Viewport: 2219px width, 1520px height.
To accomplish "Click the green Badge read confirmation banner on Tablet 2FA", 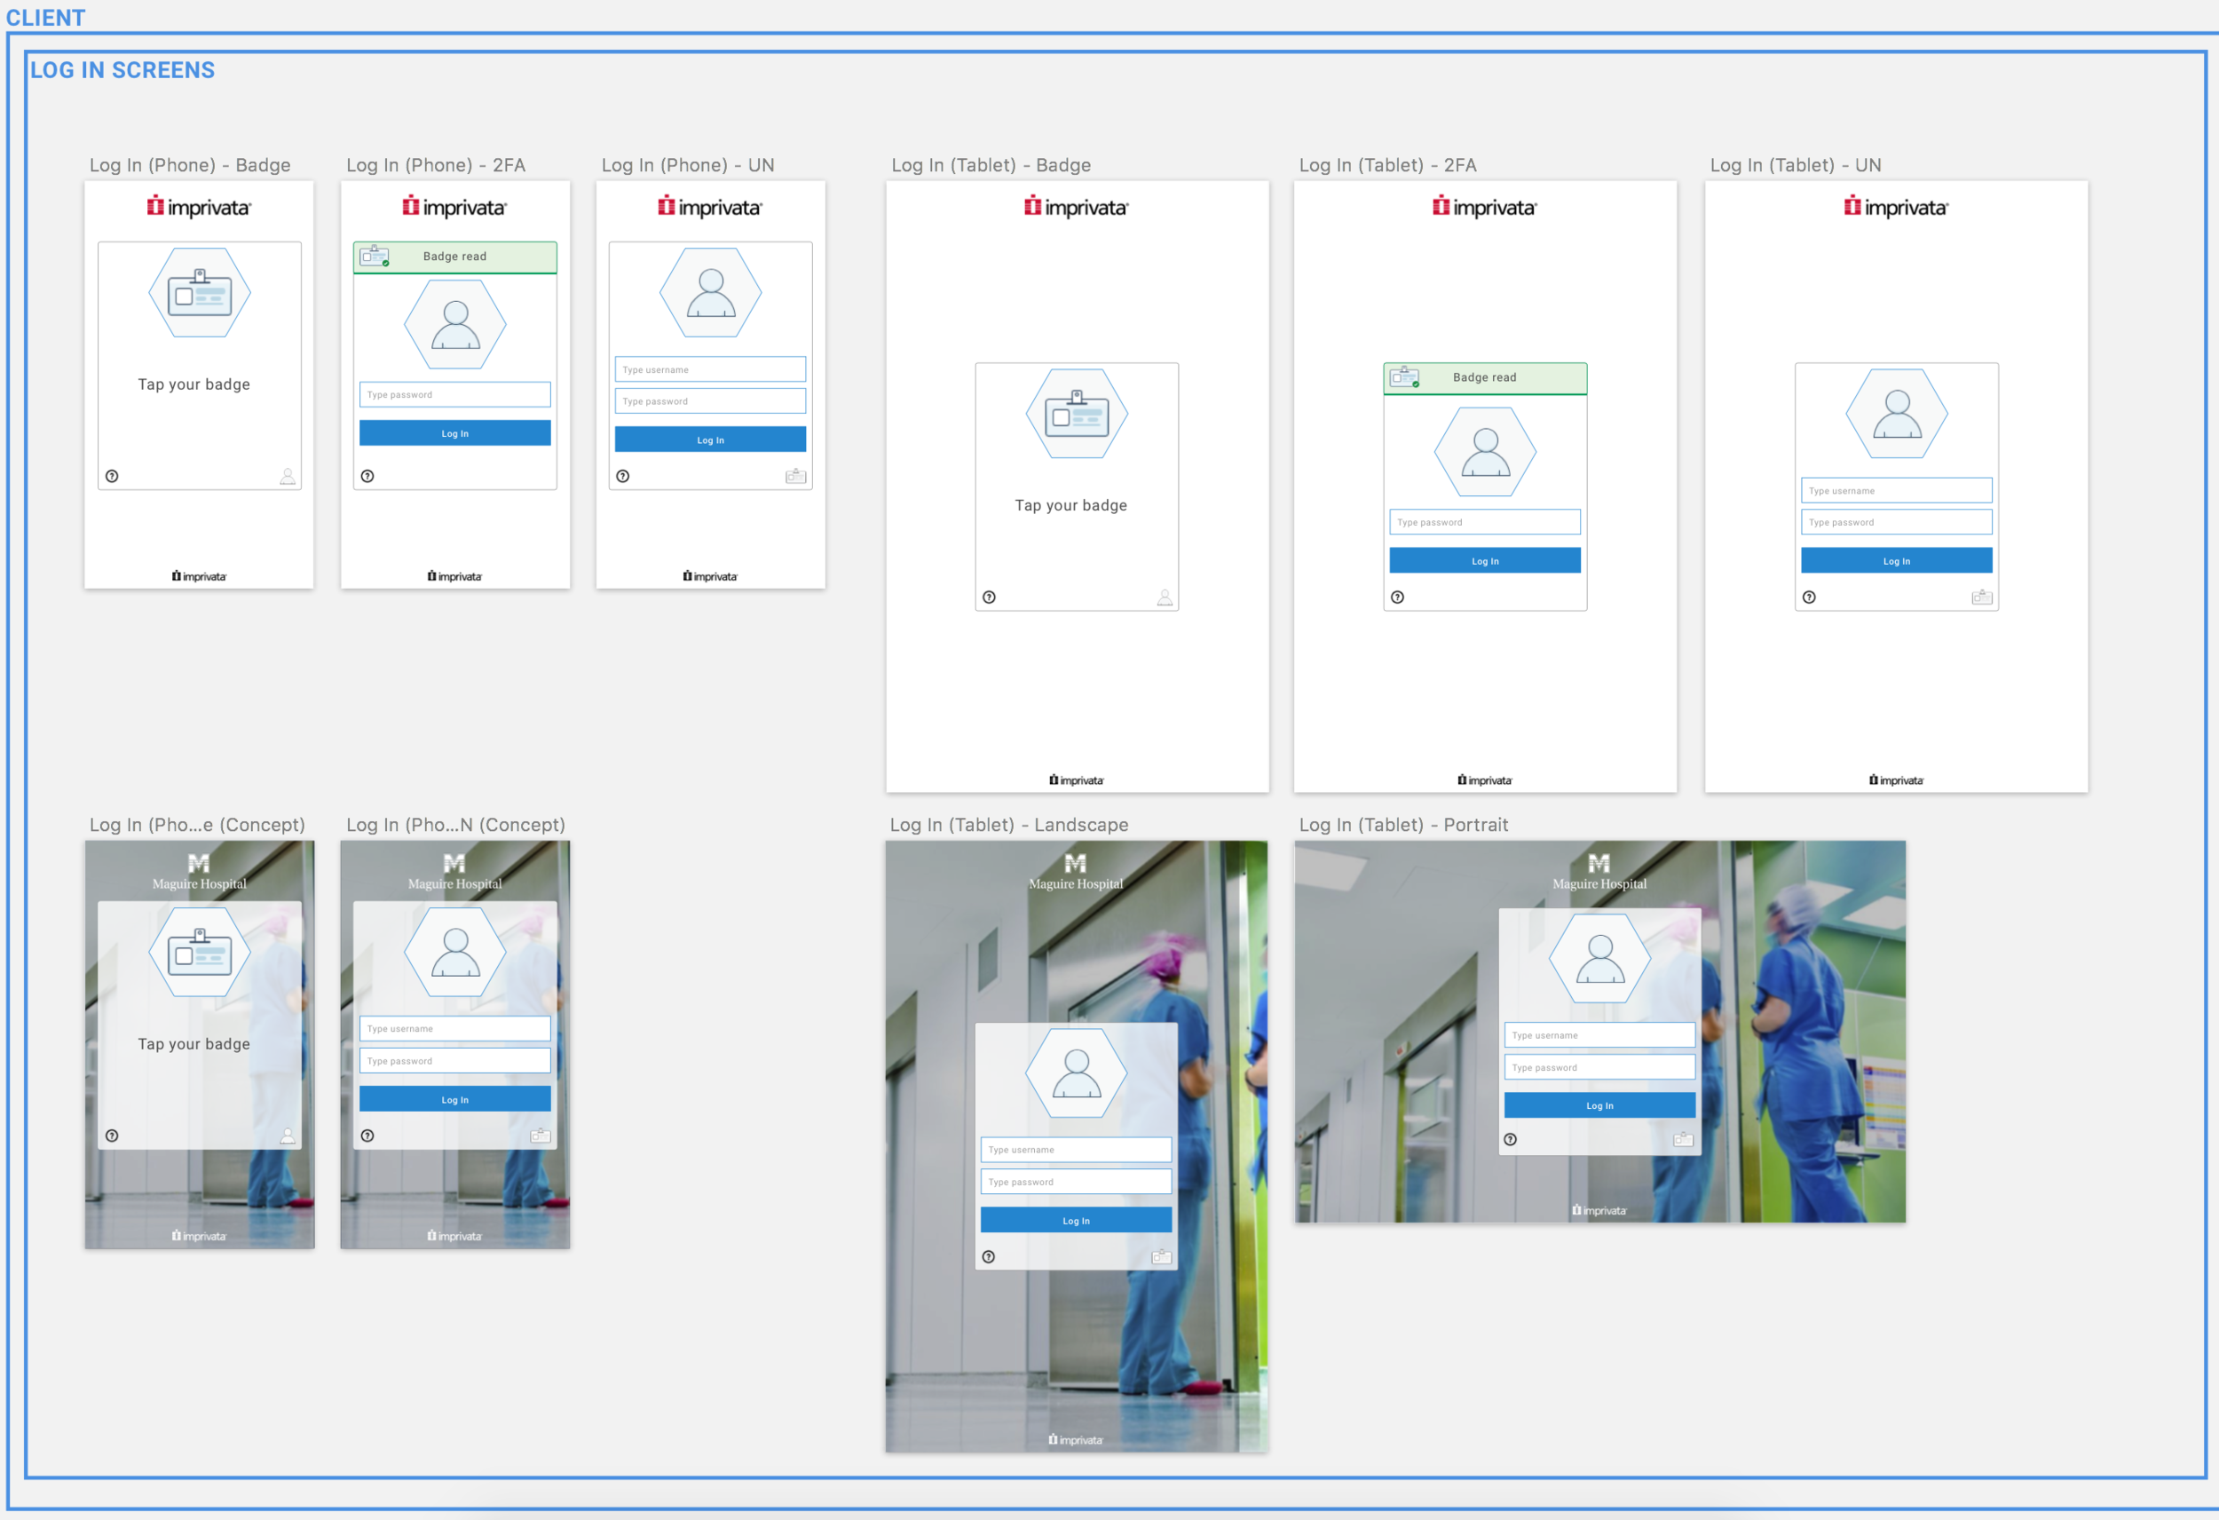I will pos(1484,376).
